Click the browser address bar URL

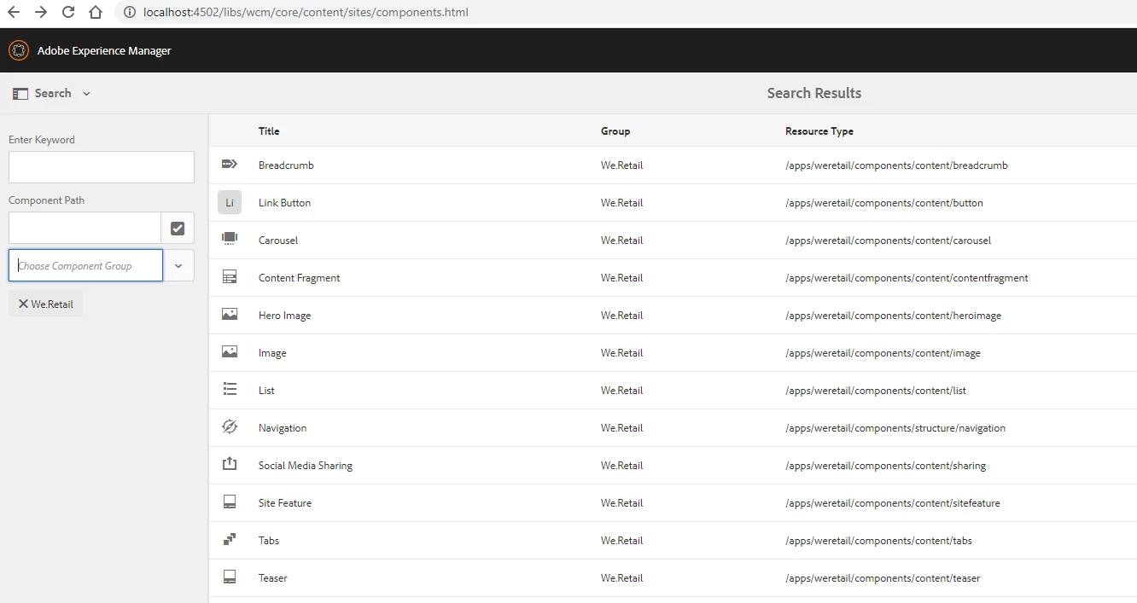click(x=306, y=12)
